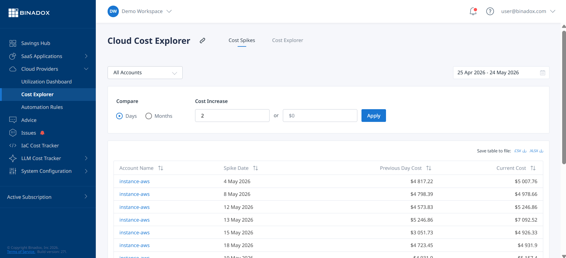
Task: Focus the $0 cost increase field
Action: pyautogui.click(x=320, y=116)
